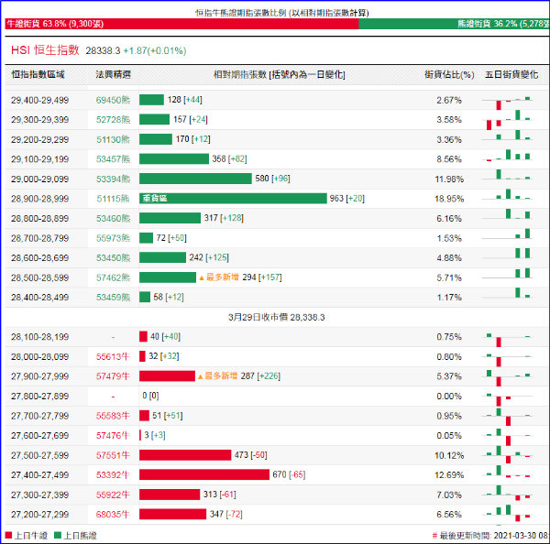Viewport: 550px width, 544px height.
Task: Click the red bar showing 670 [-65]
Action: (x=204, y=474)
